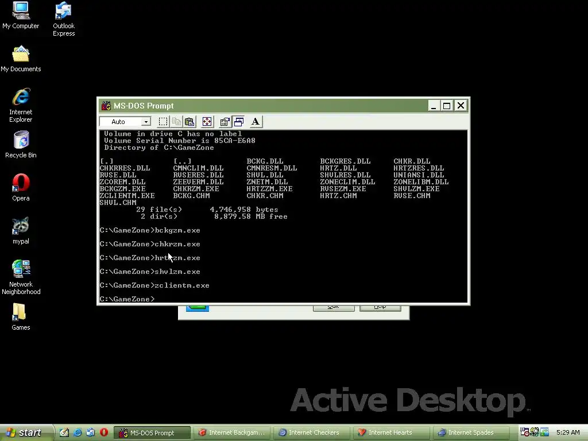Click the last empty C:\GameZone> prompt
Viewport: 588px width, 441px height.
click(127, 299)
